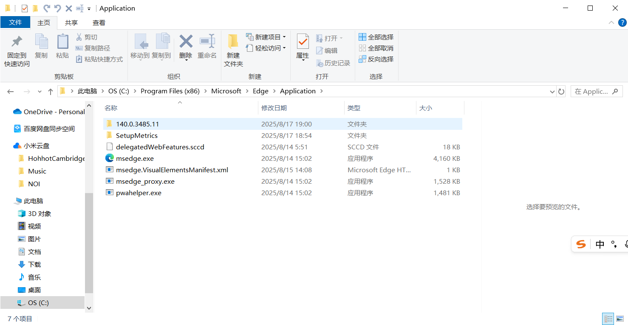Select the msedge.exe file
The image size is (628, 325).
point(283,159)
